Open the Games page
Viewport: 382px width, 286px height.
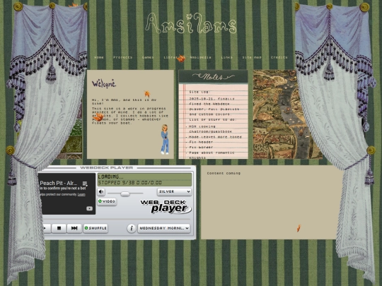point(148,57)
